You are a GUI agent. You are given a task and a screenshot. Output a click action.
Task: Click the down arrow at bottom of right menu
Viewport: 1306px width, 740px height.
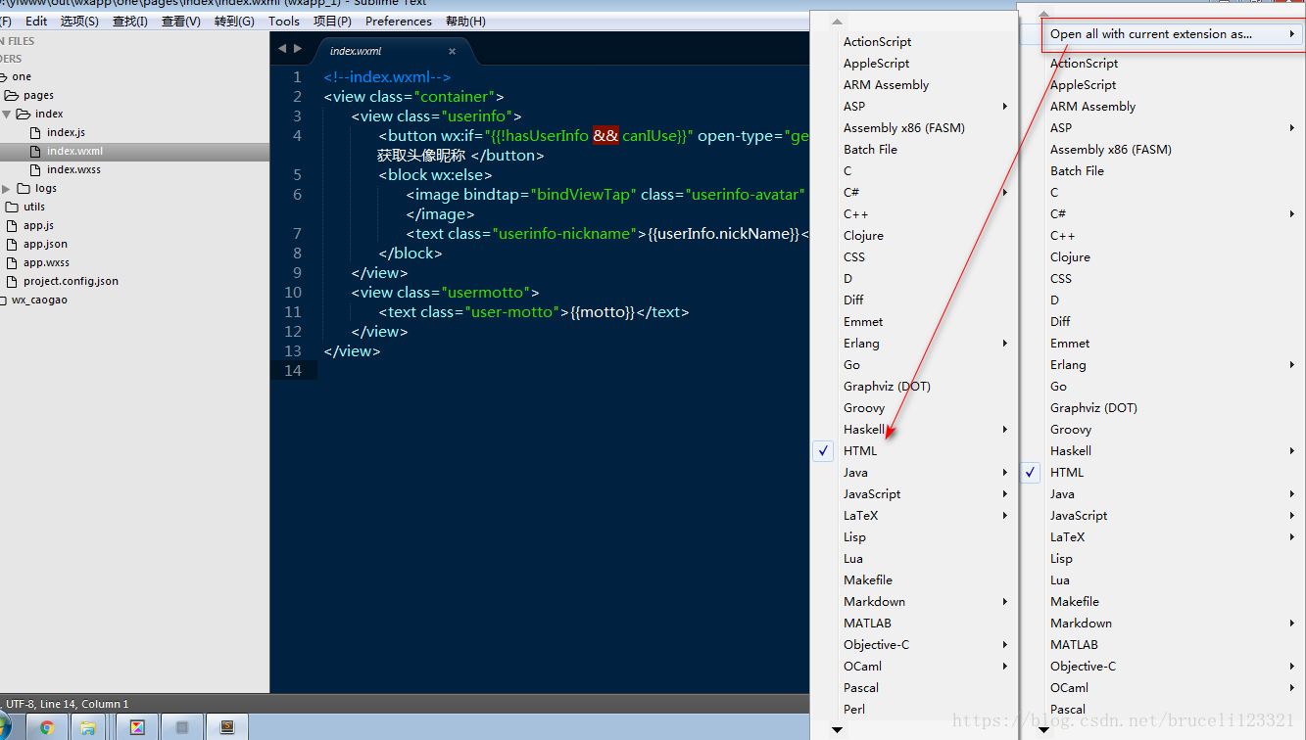pos(1043,730)
